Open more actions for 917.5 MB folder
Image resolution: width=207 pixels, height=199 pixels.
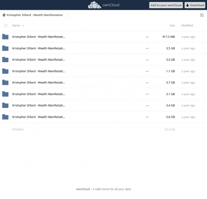point(147,37)
